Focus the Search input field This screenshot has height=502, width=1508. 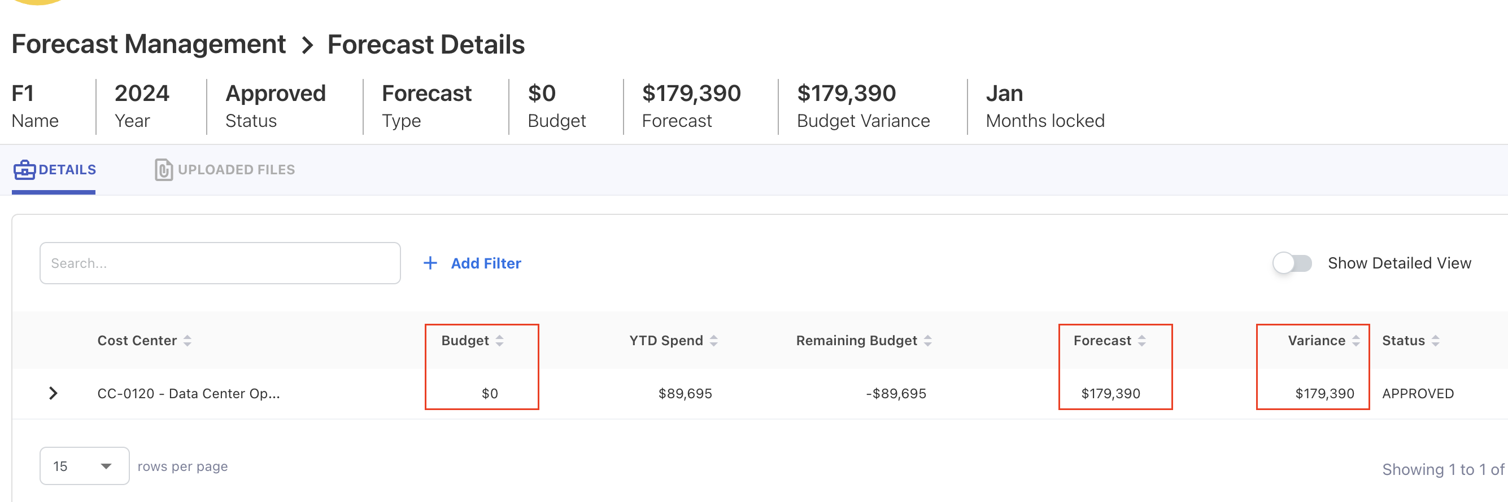(220, 263)
